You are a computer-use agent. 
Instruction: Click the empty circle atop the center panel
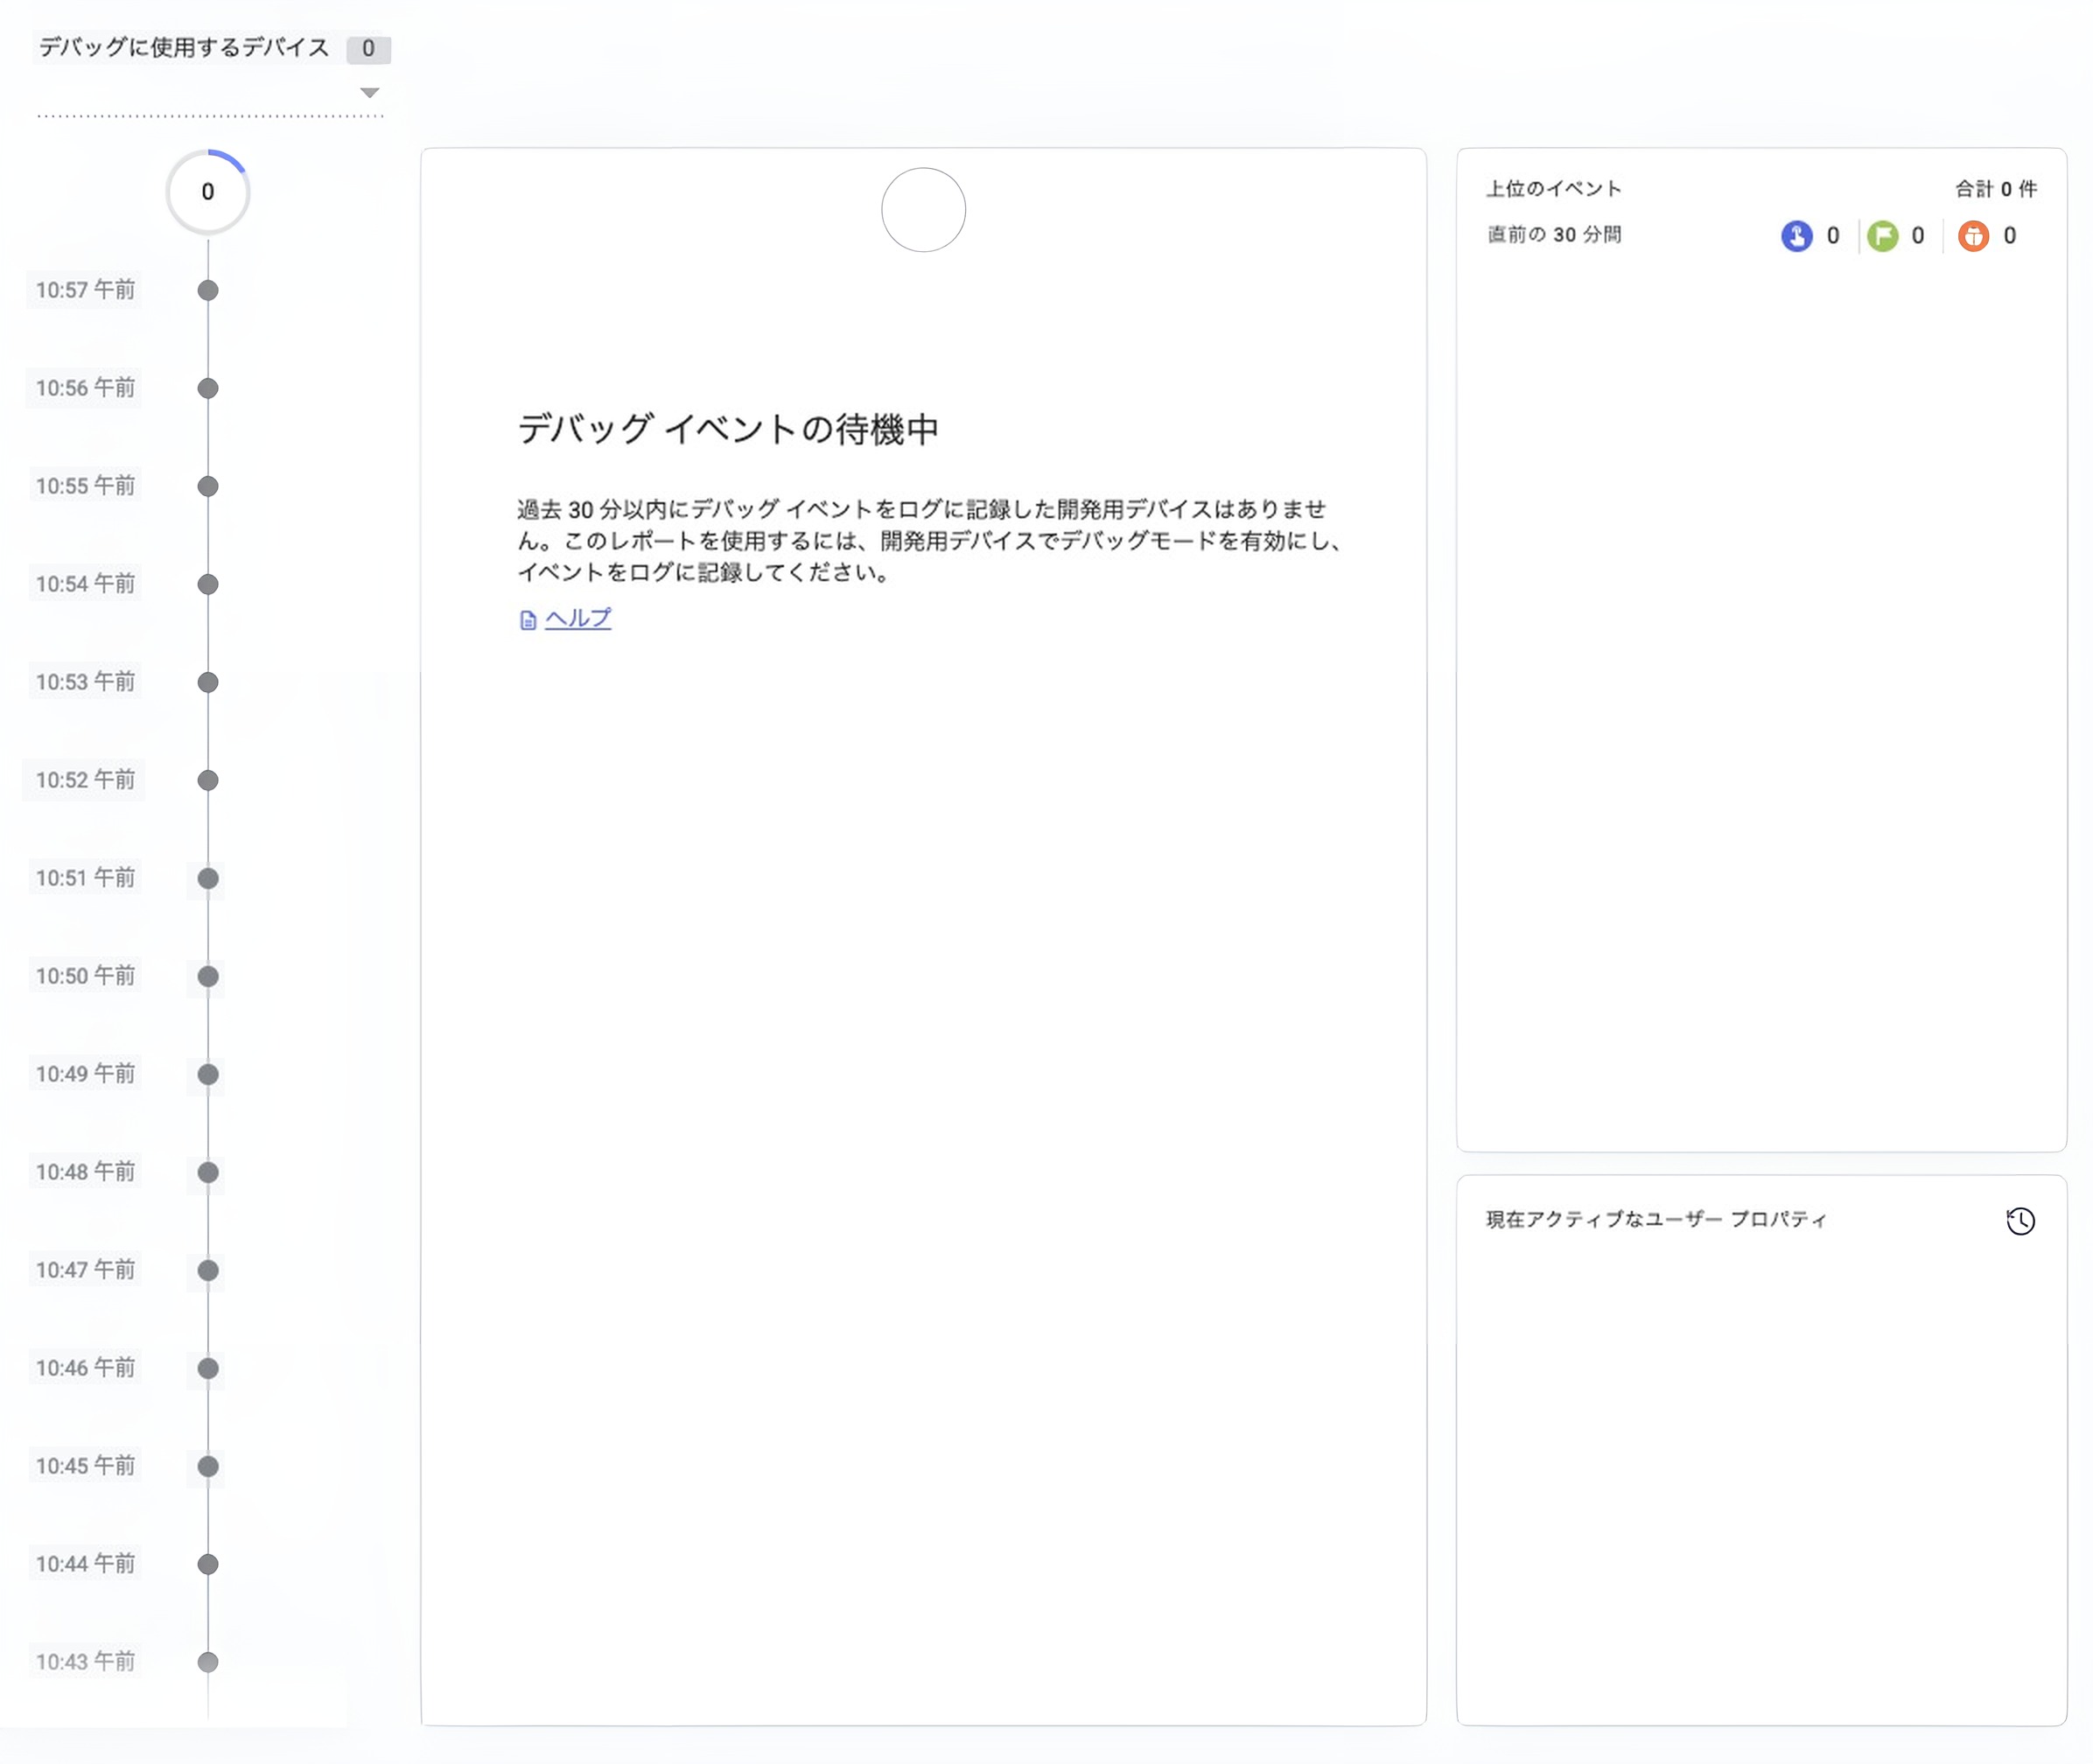click(x=923, y=210)
